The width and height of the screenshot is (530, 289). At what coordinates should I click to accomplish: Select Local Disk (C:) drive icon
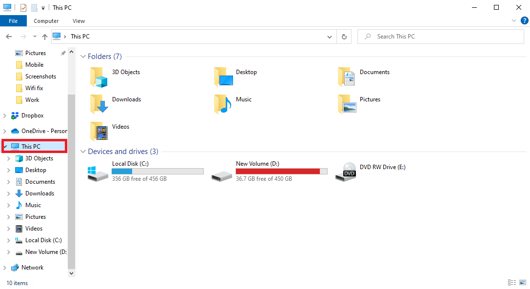tap(98, 173)
